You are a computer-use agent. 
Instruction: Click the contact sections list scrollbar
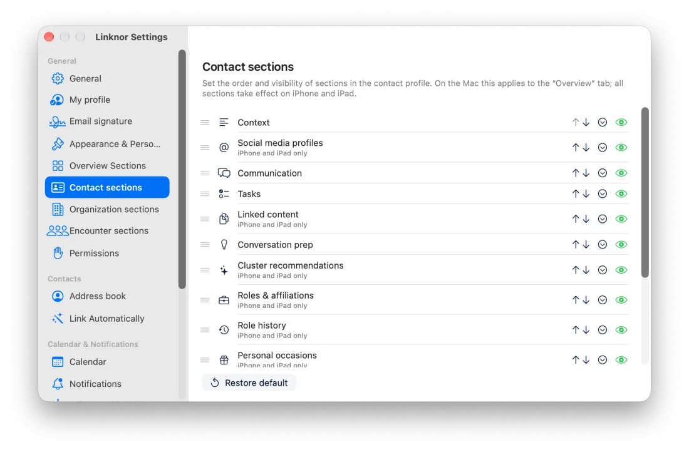click(x=645, y=192)
